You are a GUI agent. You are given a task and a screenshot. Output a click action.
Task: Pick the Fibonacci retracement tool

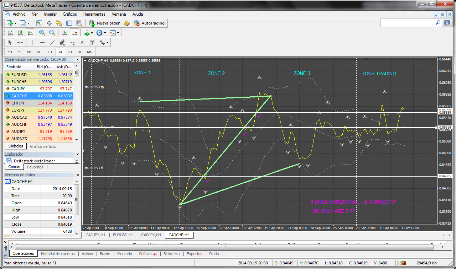[x=72, y=42]
